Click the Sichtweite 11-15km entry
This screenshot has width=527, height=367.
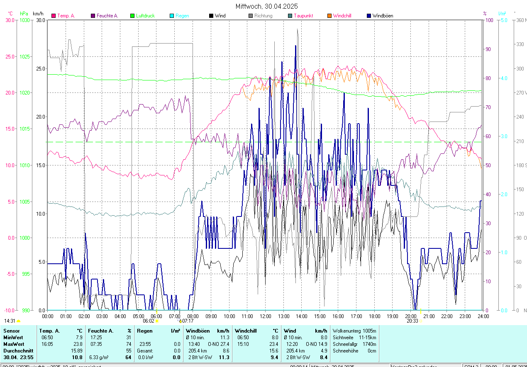tap(355, 338)
